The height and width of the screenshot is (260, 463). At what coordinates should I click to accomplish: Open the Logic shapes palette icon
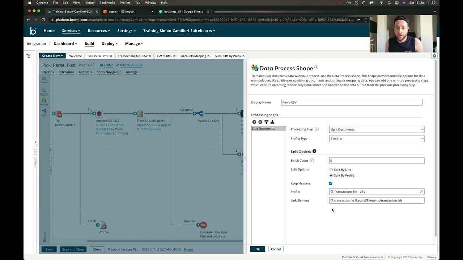pos(44,112)
